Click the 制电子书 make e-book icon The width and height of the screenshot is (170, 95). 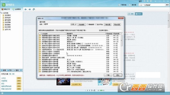pos(3,9)
